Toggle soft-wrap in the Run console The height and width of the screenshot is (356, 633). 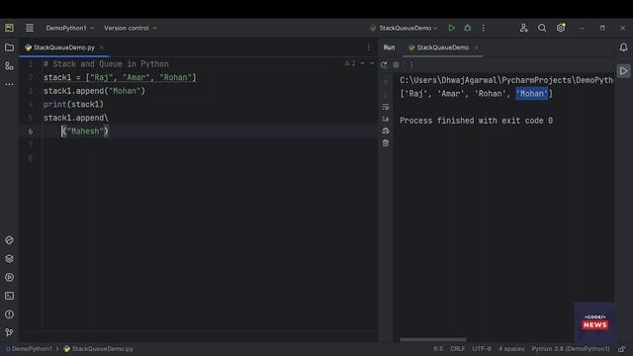coord(386,107)
